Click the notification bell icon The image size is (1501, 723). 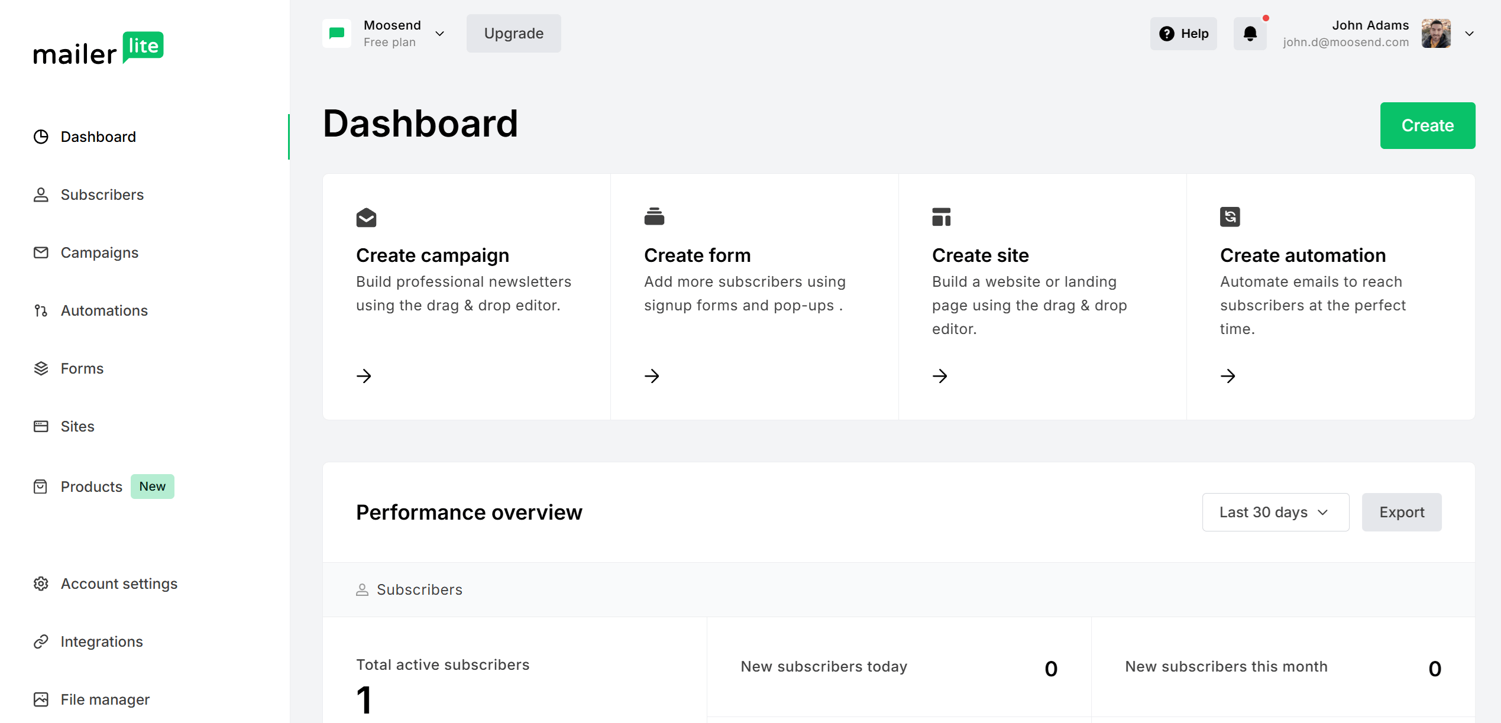(x=1250, y=33)
